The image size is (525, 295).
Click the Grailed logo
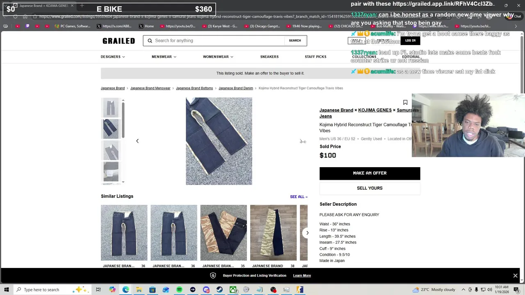(x=119, y=41)
